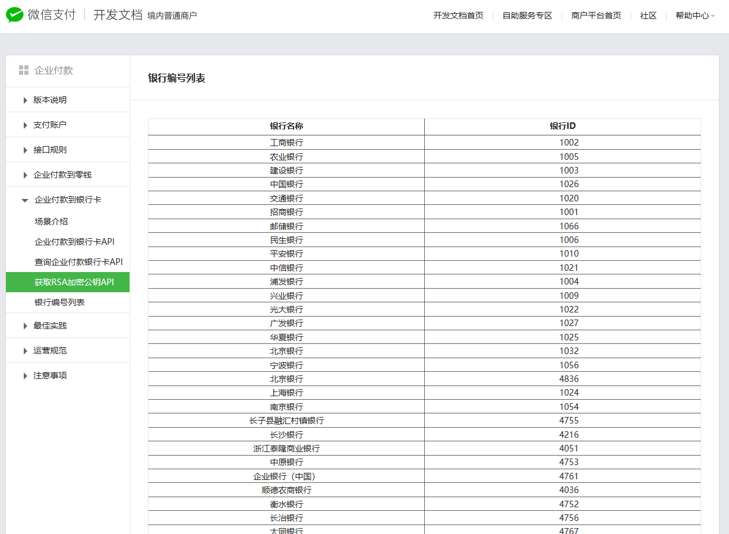
Task: Click the 银行编号列表 page heading
Action: [x=176, y=78]
